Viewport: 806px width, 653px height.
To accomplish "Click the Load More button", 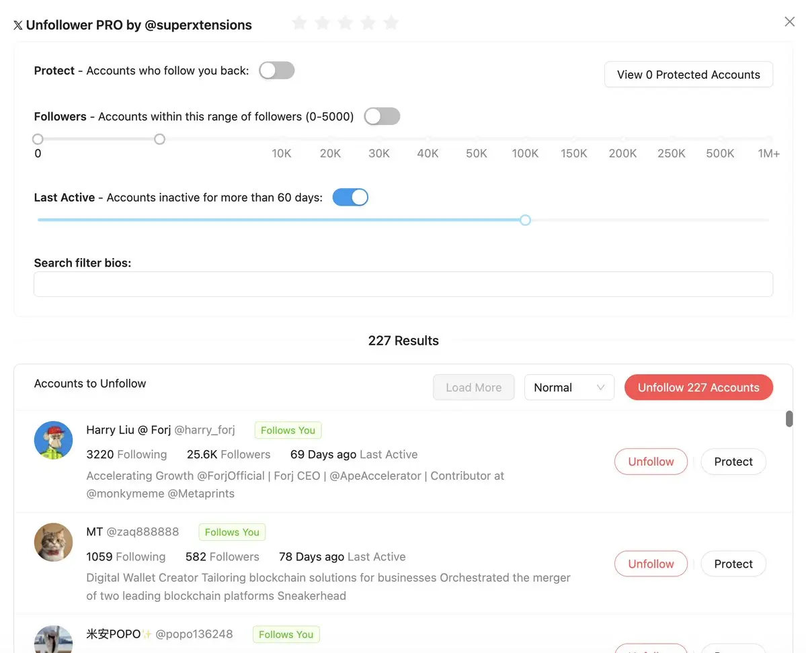I will pos(473,388).
